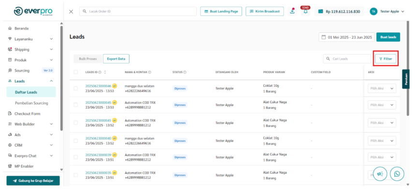This screenshot has width=415, height=190.
Task: Click the info icon next to Nama & Kontak
Action: coord(150,72)
